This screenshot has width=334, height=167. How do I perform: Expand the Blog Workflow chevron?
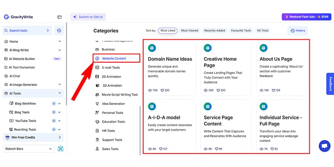point(59,104)
